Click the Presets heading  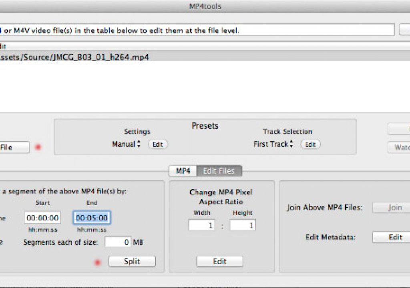point(205,126)
